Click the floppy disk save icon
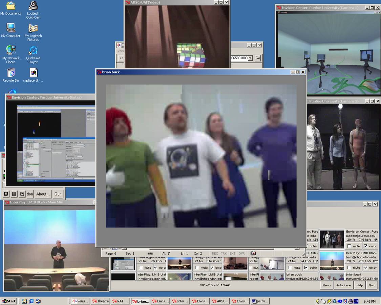 point(6,194)
